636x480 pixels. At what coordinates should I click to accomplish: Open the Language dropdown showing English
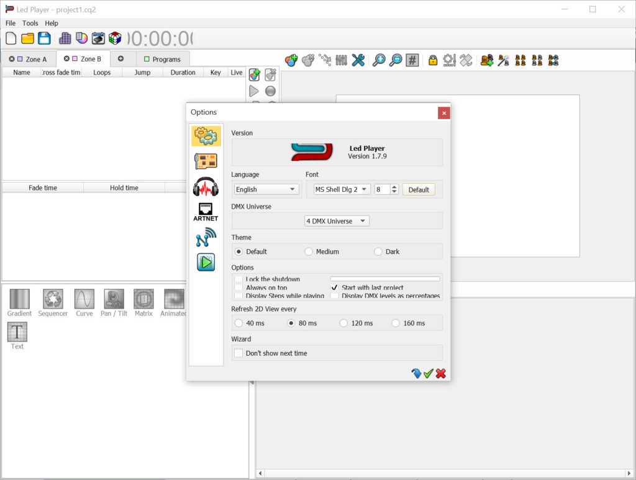point(266,189)
